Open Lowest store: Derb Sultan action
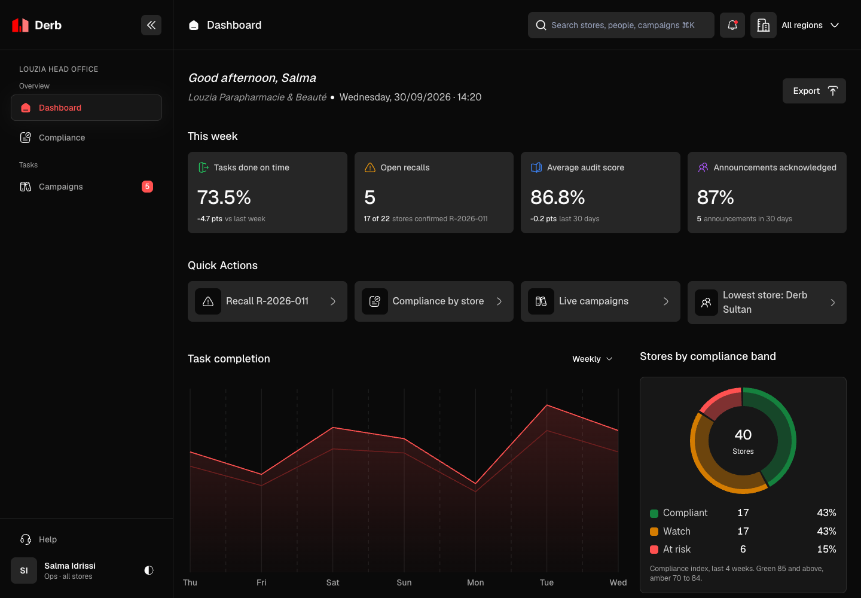861x598 pixels. click(767, 303)
